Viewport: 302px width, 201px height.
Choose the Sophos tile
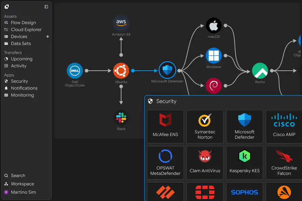(245, 192)
